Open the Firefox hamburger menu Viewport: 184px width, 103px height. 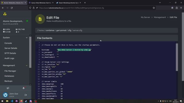click(x=181, y=8)
